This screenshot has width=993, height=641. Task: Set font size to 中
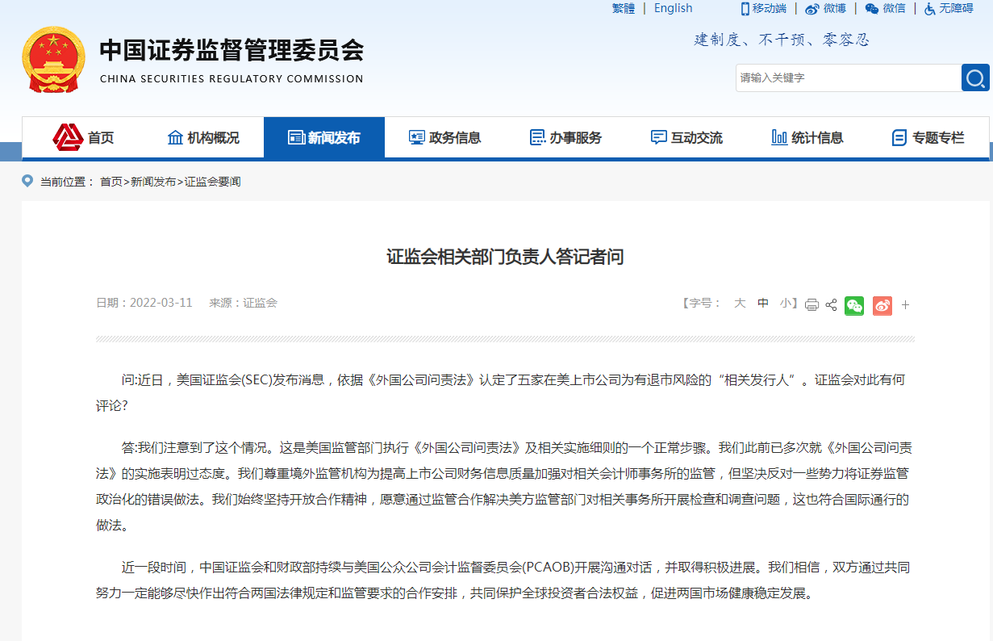pyautogui.click(x=762, y=305)
